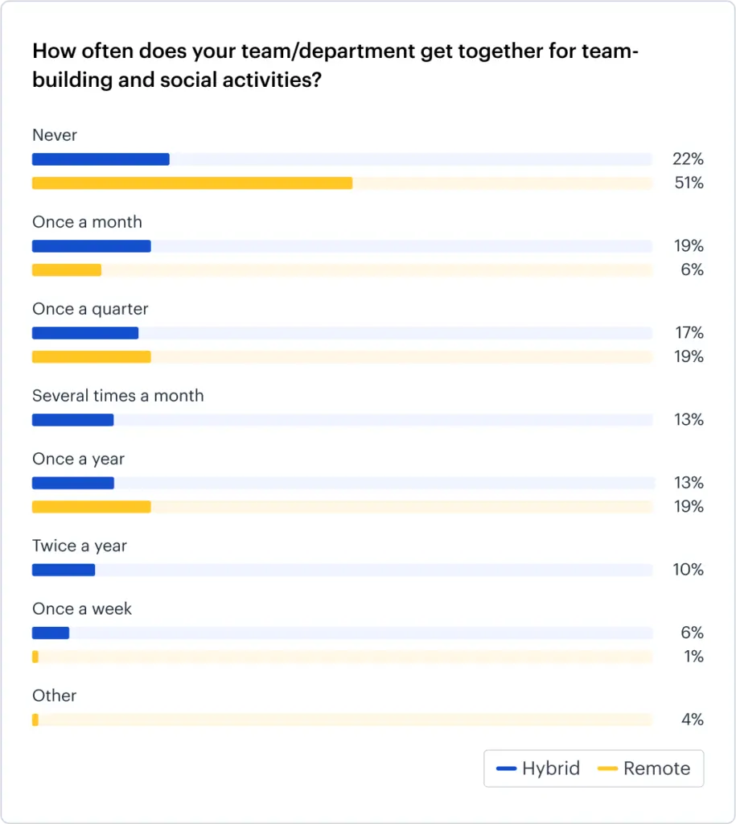Click the Once a quarter remote bar

[x=91, y=356]
